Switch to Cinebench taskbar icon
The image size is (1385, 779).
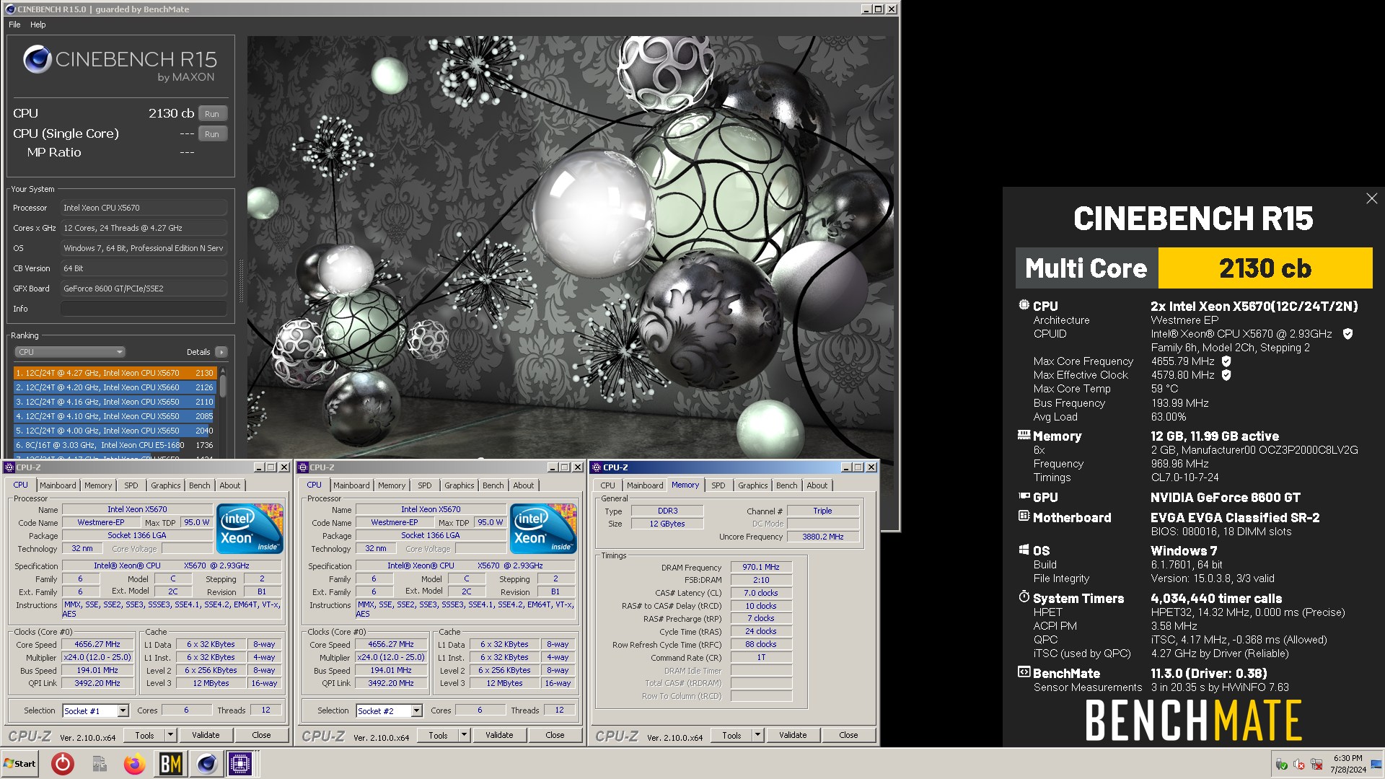point(207,764)
